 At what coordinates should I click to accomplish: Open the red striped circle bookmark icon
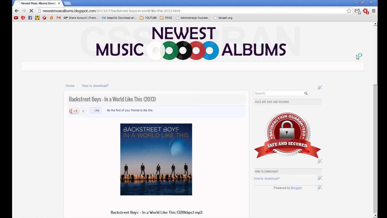point(44,18)
